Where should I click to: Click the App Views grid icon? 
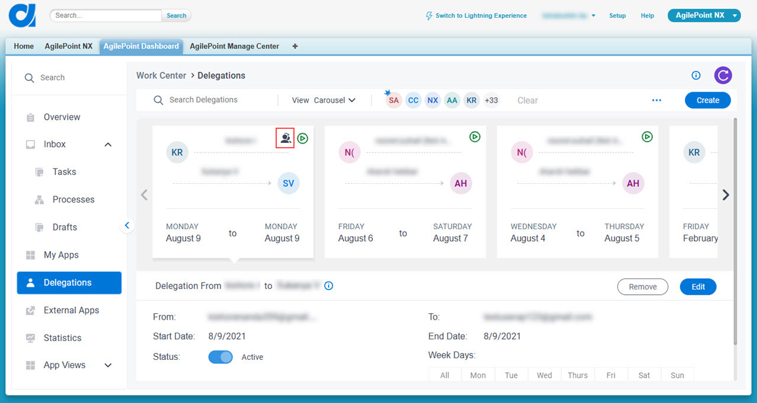[30, 366]
